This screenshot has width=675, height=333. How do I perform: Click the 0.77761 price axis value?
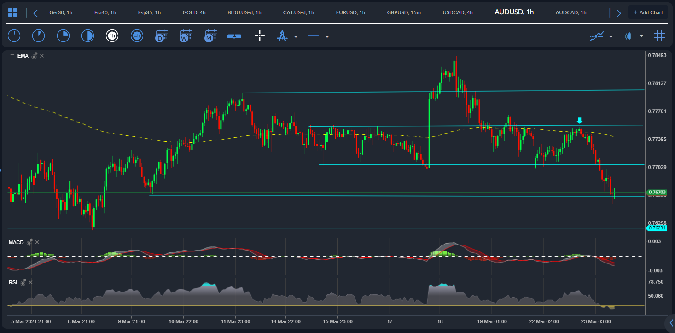click(657, 111)
